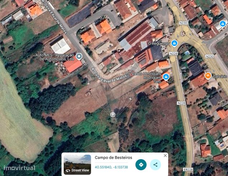Click the Calvário restaurant marker
Image resolution: width=228 pixels, height=176 pixels.
click(x=208, y=76)
